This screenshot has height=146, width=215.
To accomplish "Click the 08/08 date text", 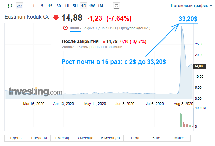I will (74, 28).
